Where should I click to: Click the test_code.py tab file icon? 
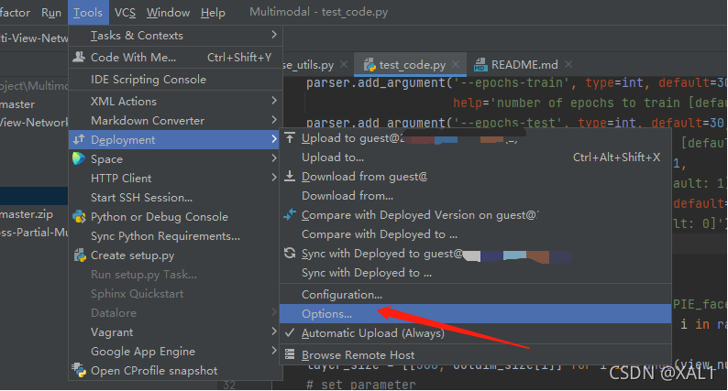(370, 65)
